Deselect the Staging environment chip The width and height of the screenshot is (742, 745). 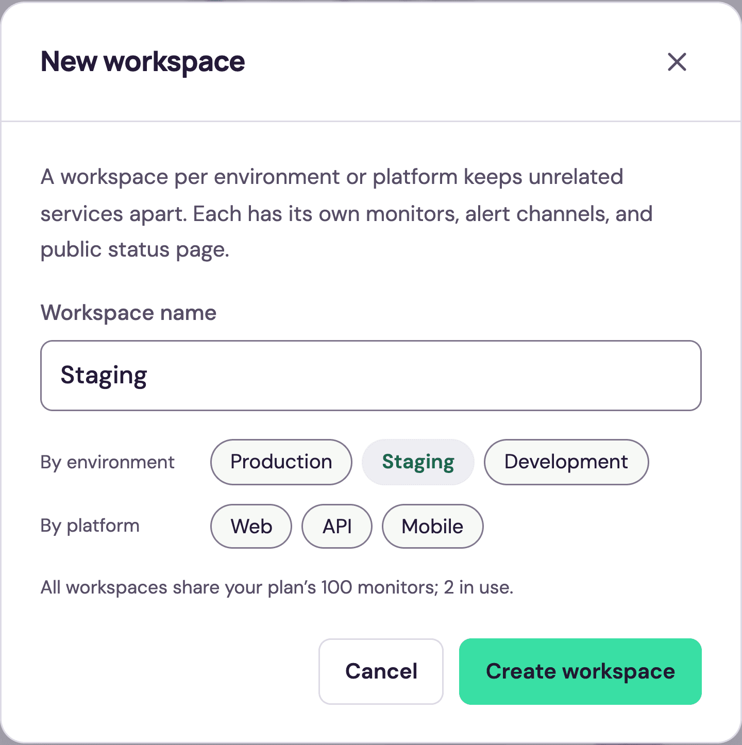coord(418,462)
